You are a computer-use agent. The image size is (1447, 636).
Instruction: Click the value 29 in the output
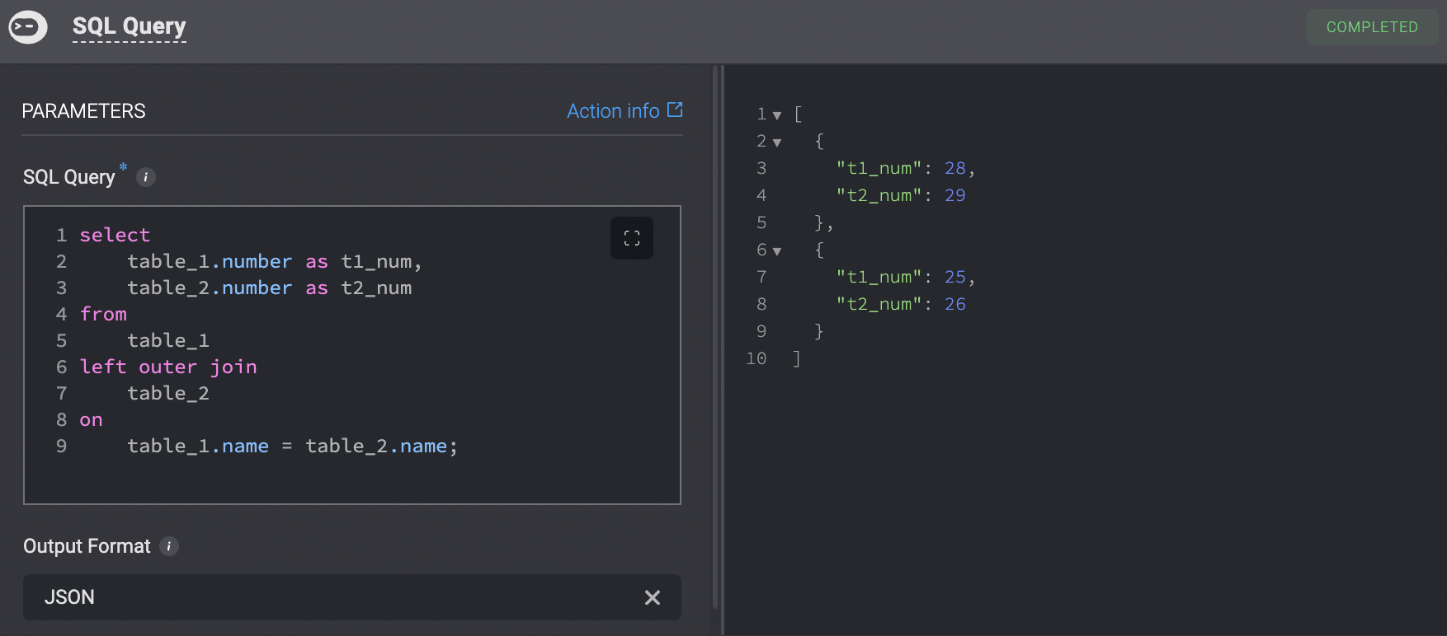(x=955, y=195)
